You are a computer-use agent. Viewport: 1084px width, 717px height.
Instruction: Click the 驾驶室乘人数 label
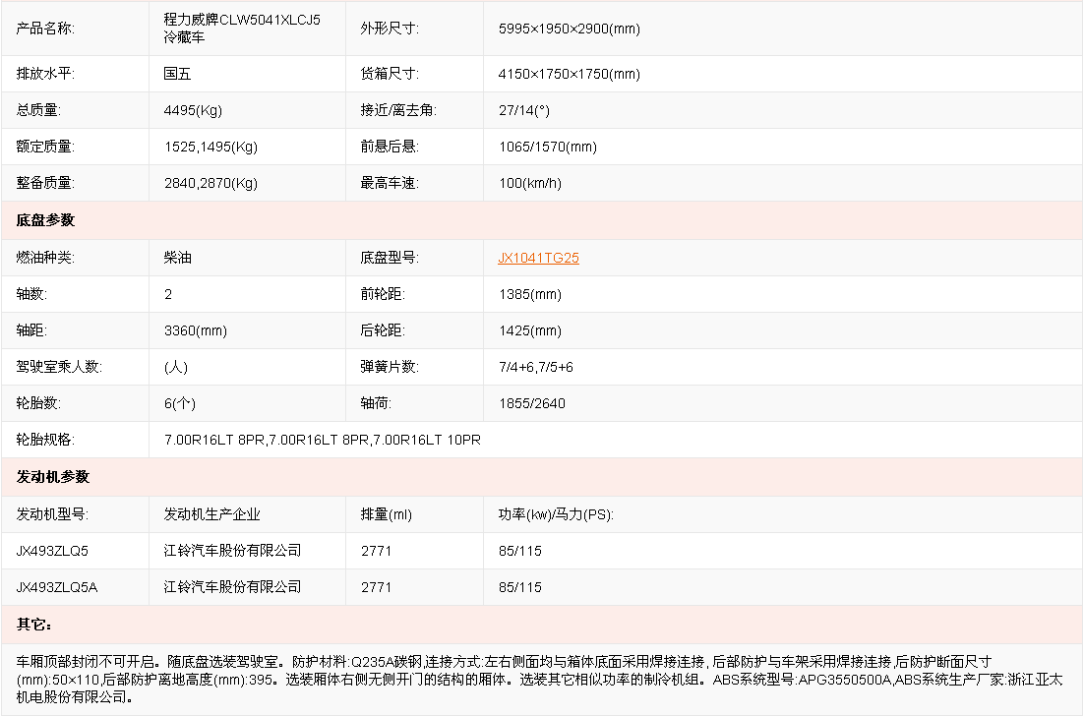pyautogui.click(x=59, y=367)
